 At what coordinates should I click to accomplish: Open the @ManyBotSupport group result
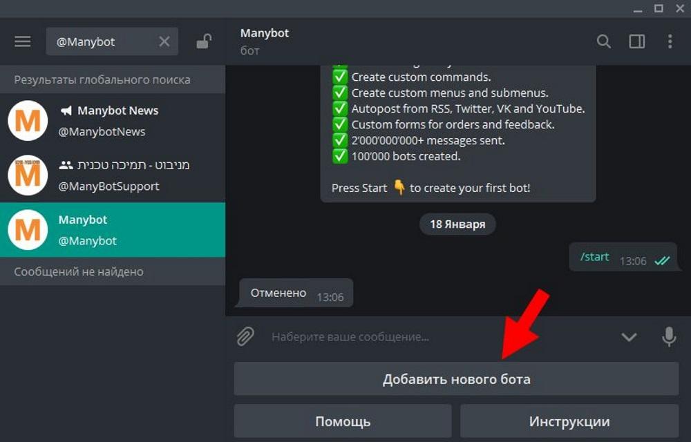tap(113, 175)
